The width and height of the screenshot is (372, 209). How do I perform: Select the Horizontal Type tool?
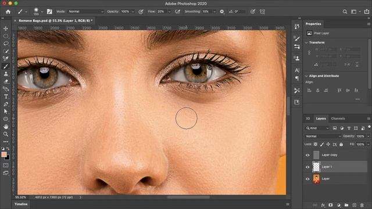tap(6, 96)
